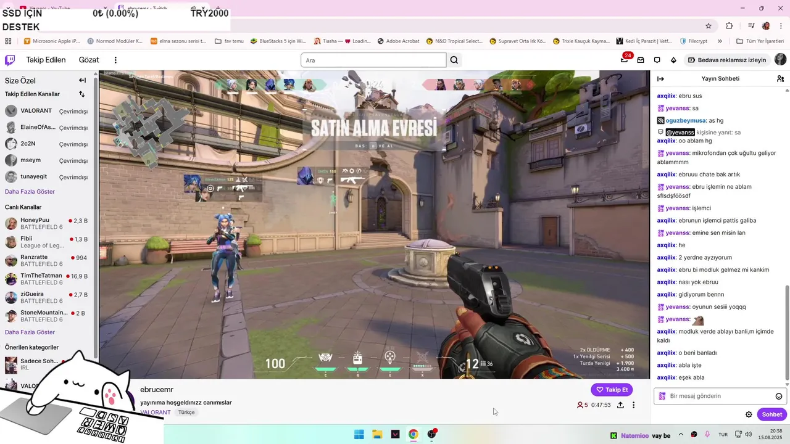Viewport: 790px width, 444px height.
Task: Open stream options three-dot menu
Action: tap(633, 405)
